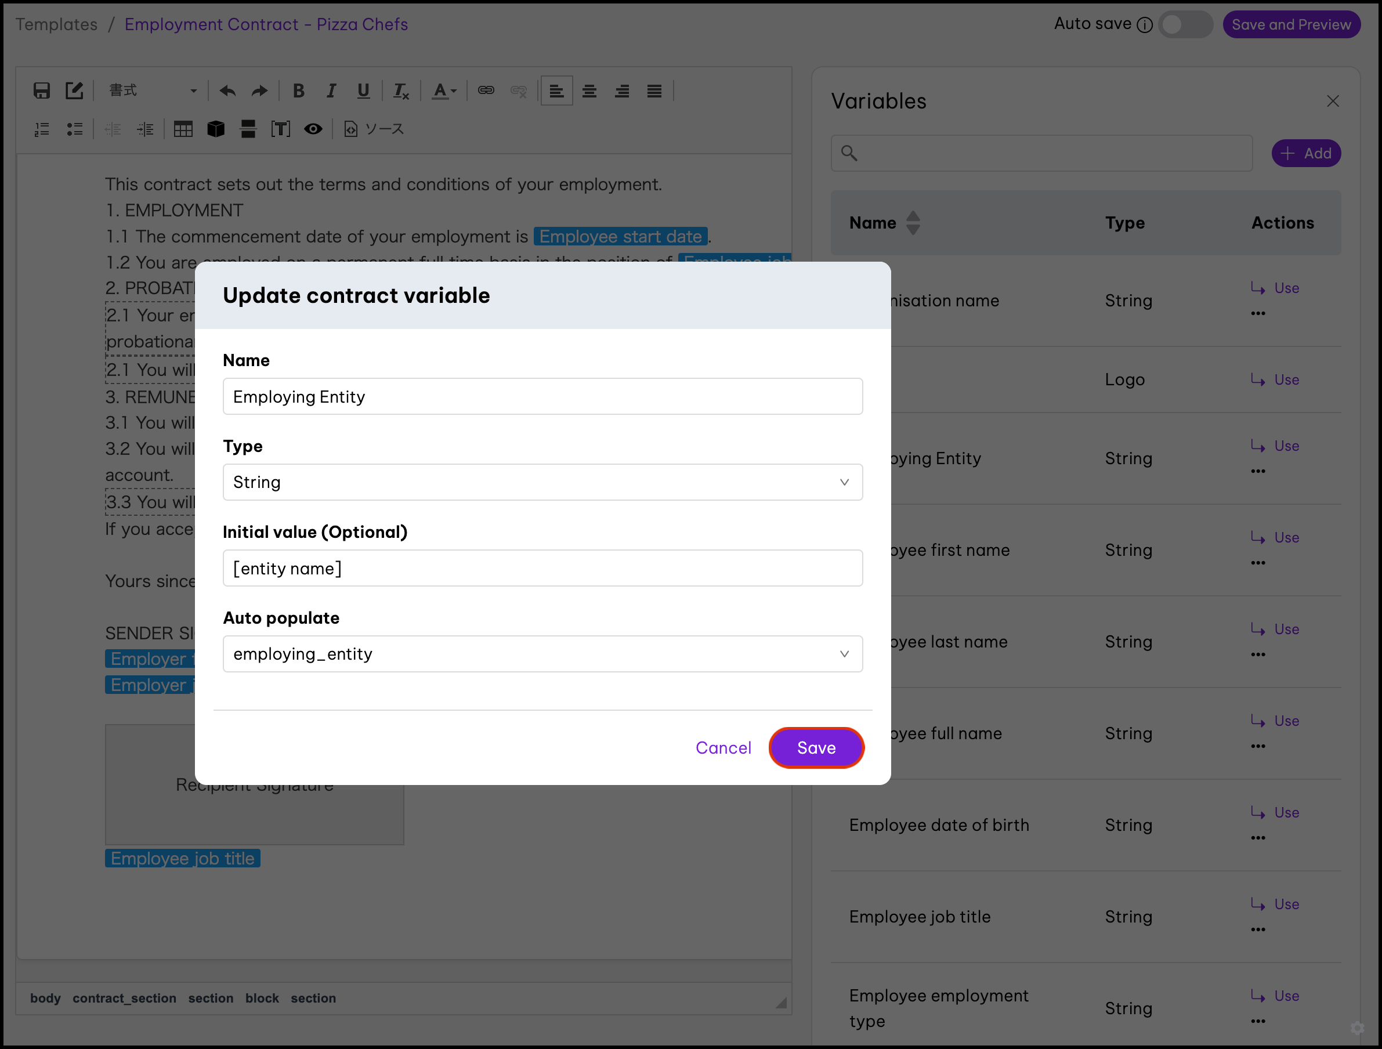Open the text color picker icon
This screenshot has height=1049, width=1382.
coord(444,91)
